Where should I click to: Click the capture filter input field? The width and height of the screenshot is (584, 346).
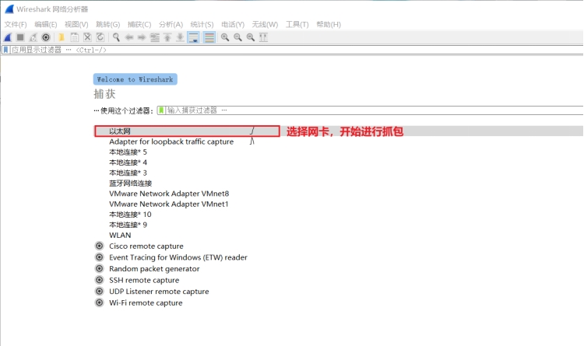375,110
